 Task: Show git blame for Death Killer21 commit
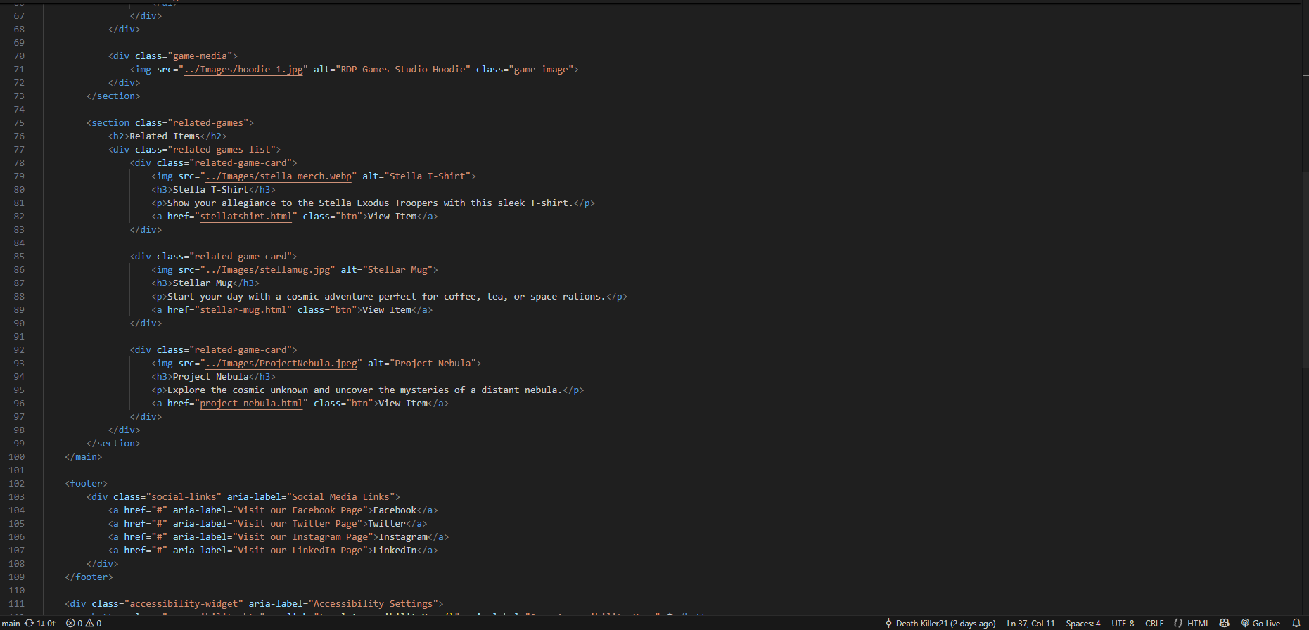pyautogui.click(x=940, y=624)
